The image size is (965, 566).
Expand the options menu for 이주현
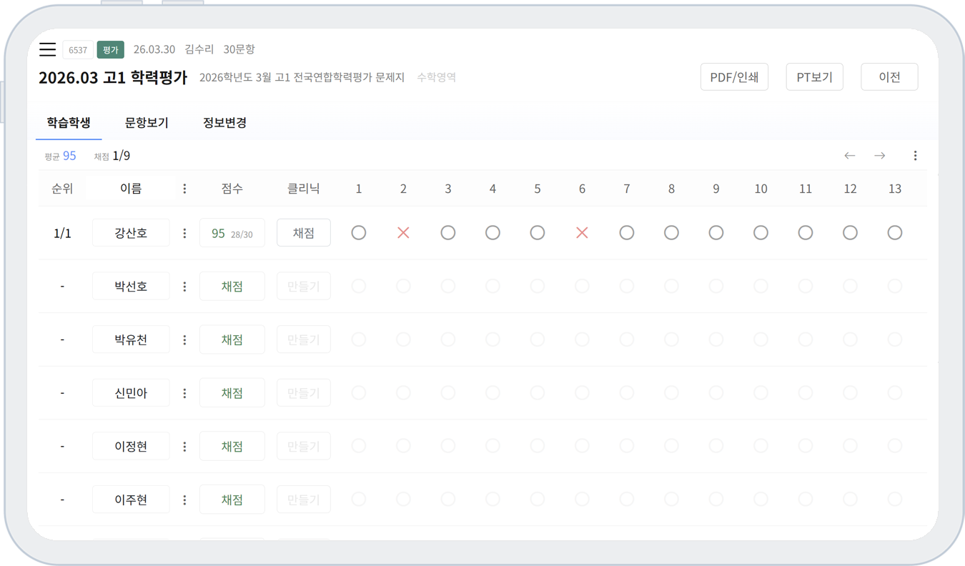184,500
